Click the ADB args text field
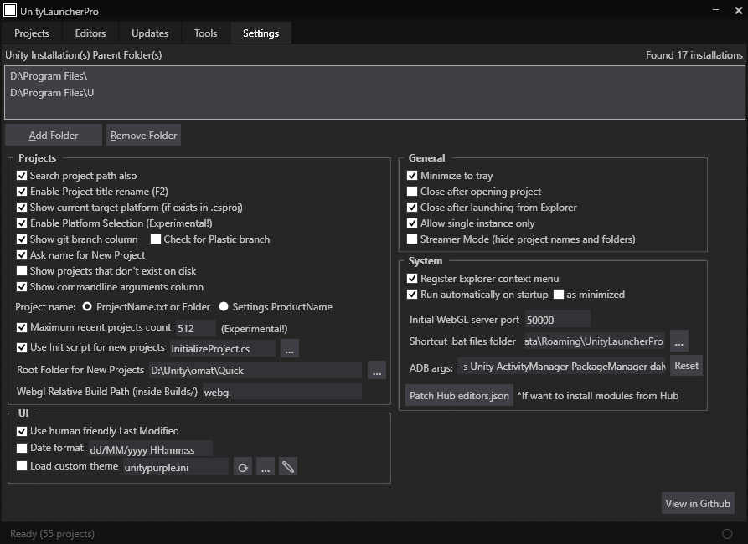The height and width of the screenshot is (544, 748). [x=561, y=367]
